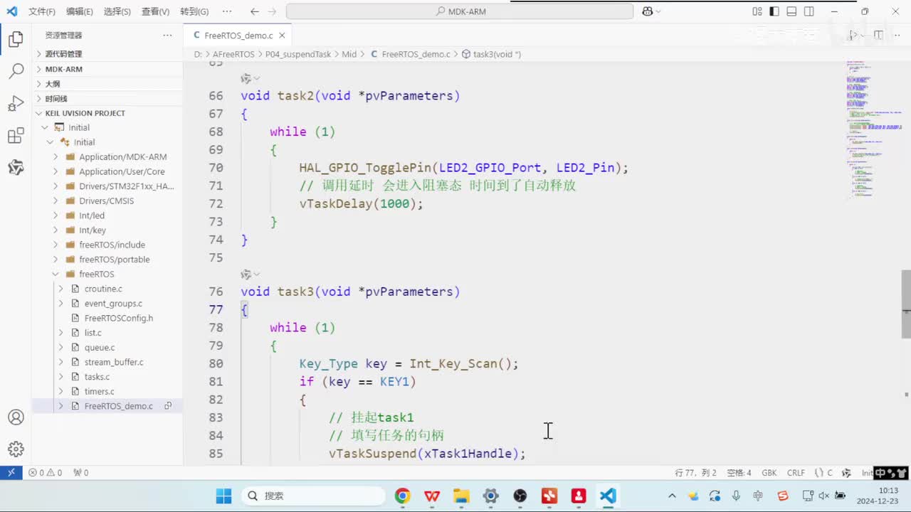The width and height of the screenshot is (911, 512).
Task: Change file encoding GBK
Action: [769, 473]
